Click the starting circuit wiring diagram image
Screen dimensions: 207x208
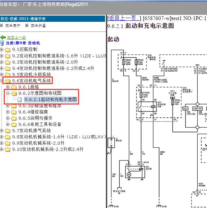[x=157, y=128]
